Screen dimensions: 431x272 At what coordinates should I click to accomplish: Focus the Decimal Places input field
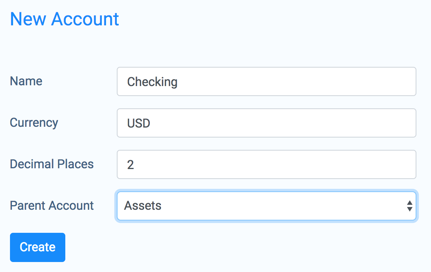(x=266, y=164)
